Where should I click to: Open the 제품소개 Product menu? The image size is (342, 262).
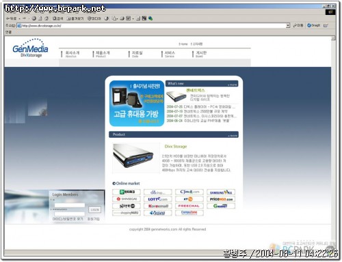103,54
